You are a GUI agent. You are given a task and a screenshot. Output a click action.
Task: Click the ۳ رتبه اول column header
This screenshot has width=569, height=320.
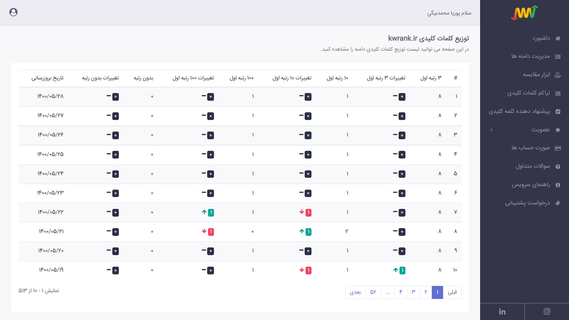[x=431, y=78]
